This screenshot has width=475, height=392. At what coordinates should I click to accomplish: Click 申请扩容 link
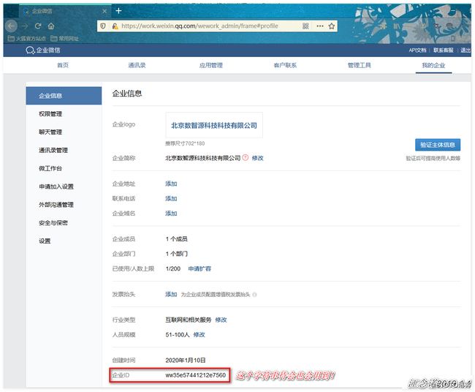tap(199, 268)
